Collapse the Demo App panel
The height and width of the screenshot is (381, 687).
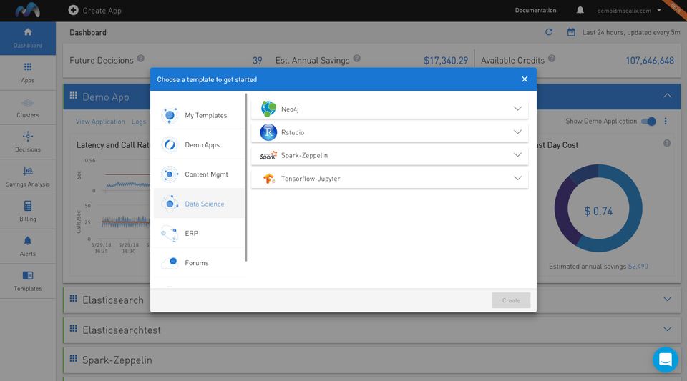(x=667, y=96)
